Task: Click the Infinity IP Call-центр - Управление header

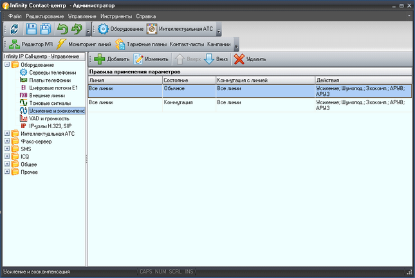Action: coord(44,57)
